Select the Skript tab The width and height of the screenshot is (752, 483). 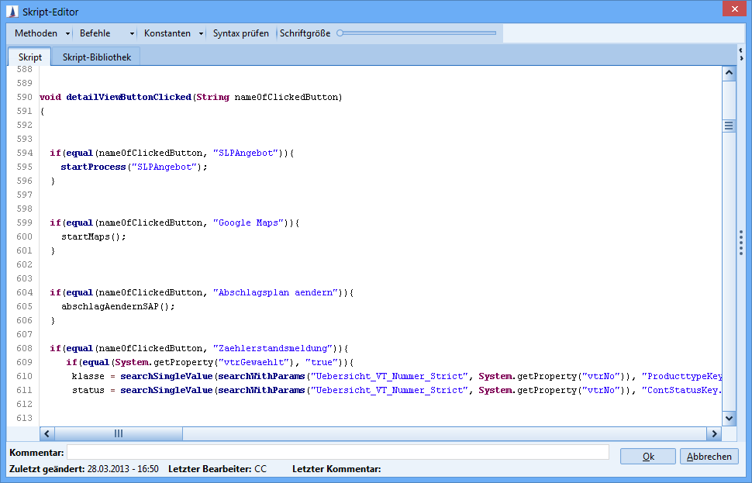[30, 57]
